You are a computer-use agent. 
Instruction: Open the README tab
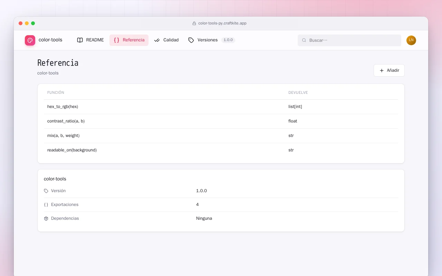90,40
